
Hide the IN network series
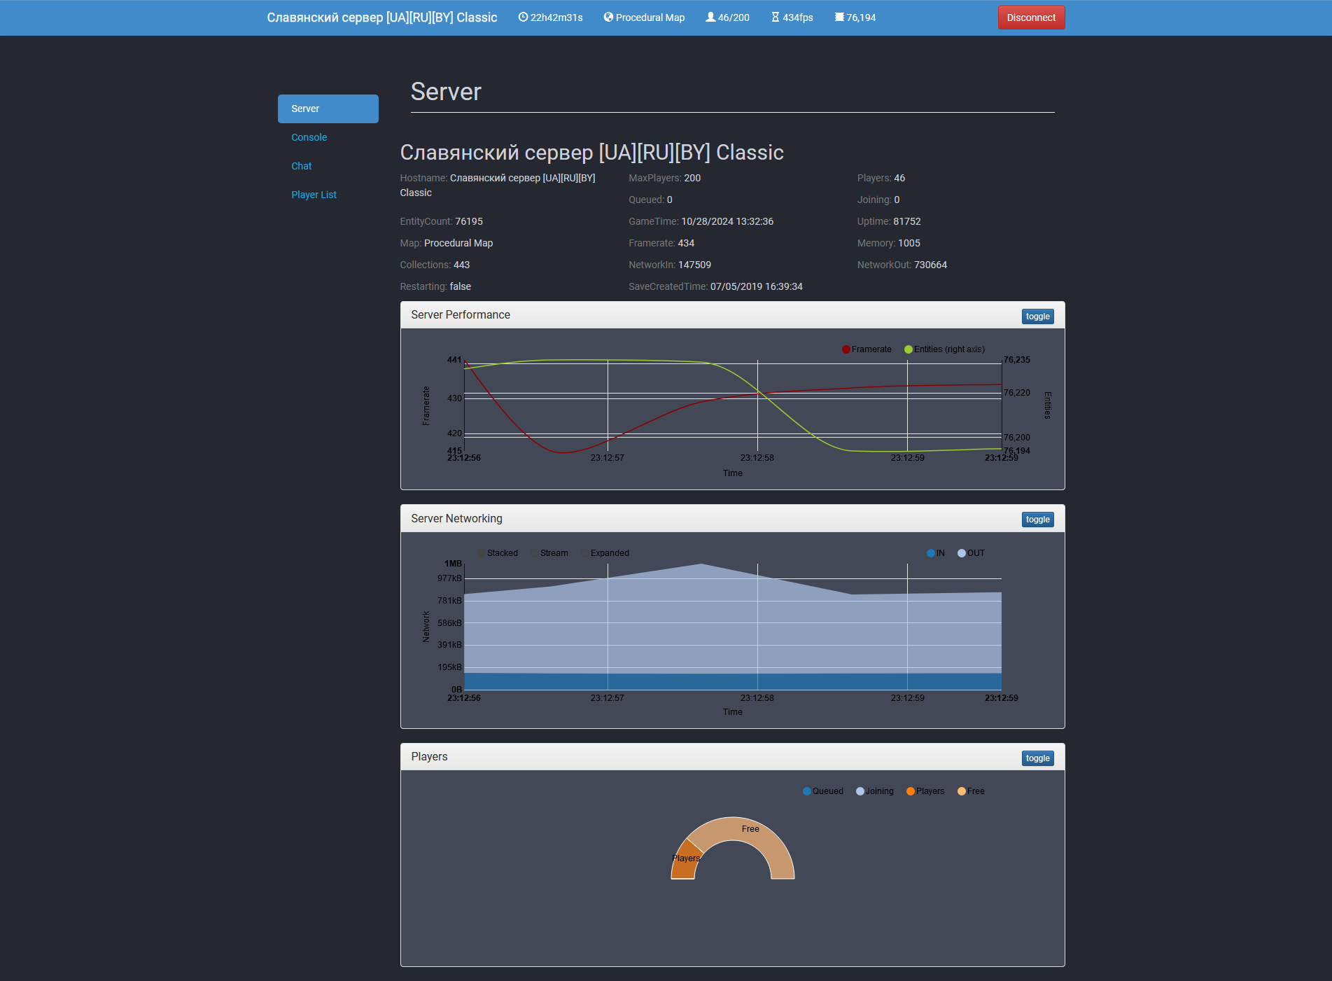(x=931, y=553)
